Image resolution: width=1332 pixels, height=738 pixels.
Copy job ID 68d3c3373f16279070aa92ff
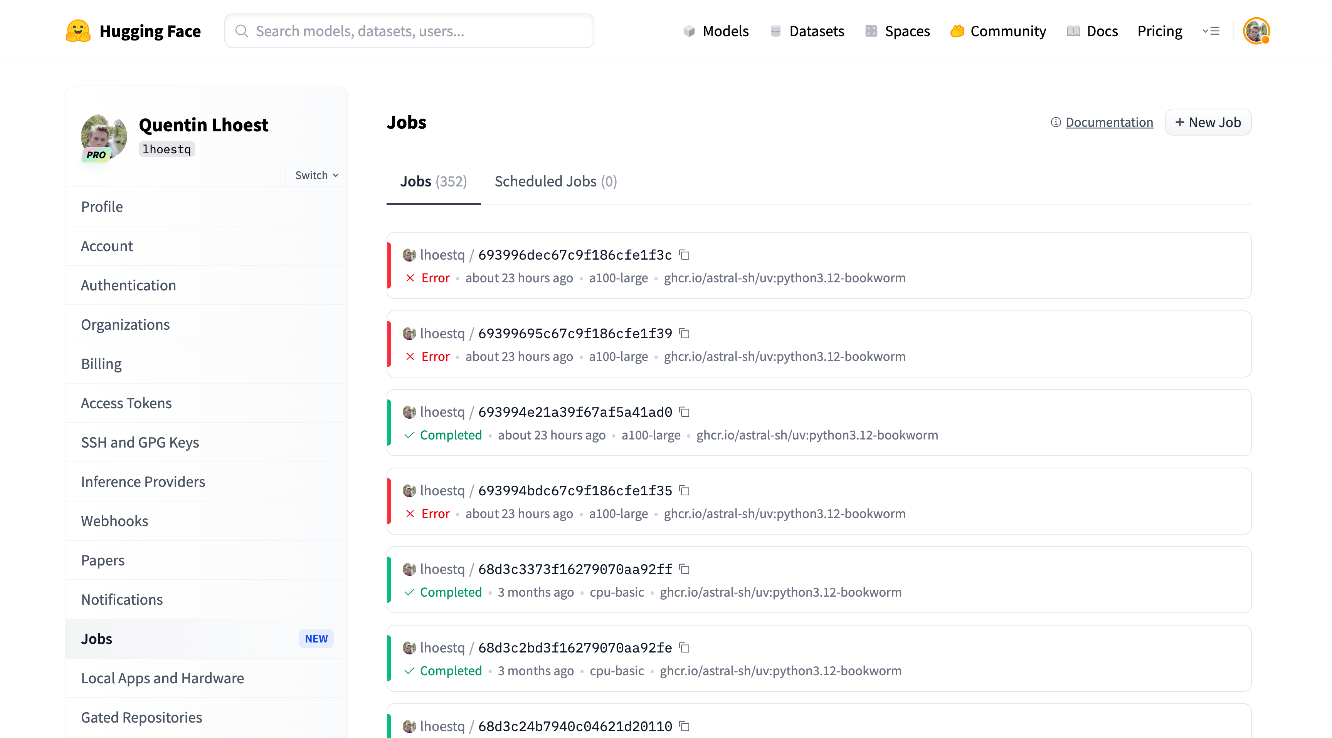(x=684, y=569)
